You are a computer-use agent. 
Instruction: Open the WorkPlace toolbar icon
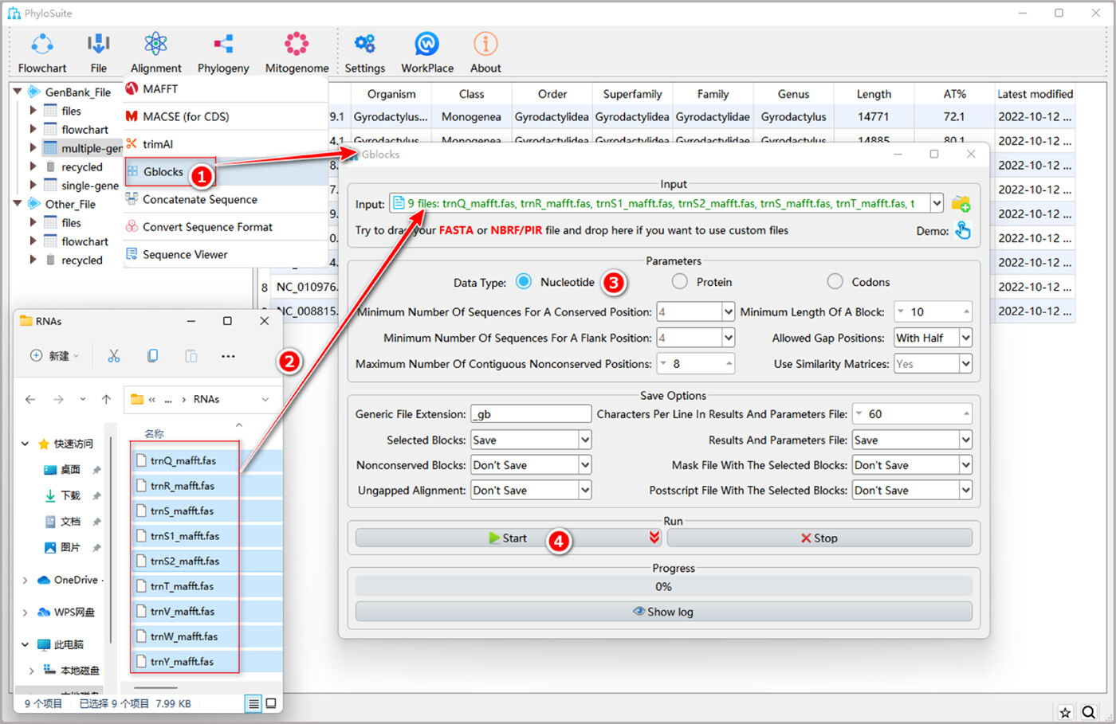(x=427, y=53)
